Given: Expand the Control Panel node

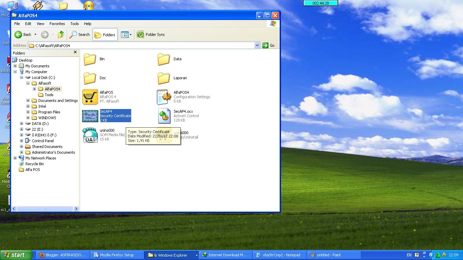Looking at the screenshot, I should pos(21,141).
